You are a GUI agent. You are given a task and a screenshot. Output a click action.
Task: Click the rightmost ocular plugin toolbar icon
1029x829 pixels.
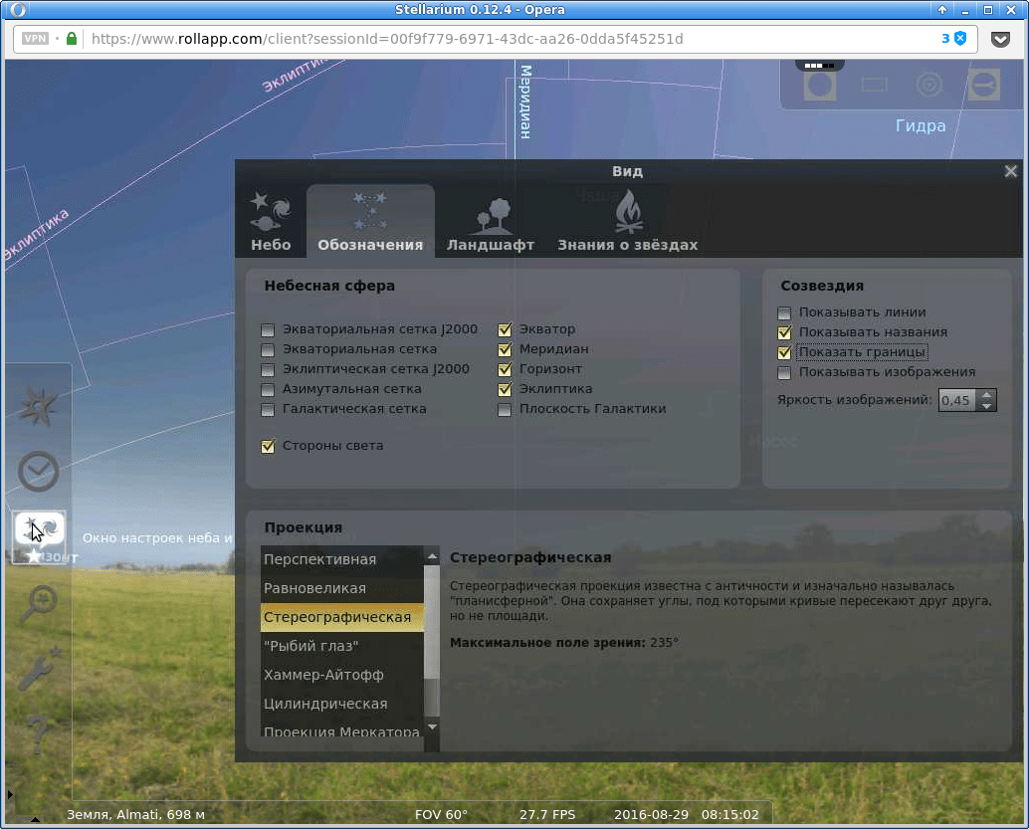[983, 85]
